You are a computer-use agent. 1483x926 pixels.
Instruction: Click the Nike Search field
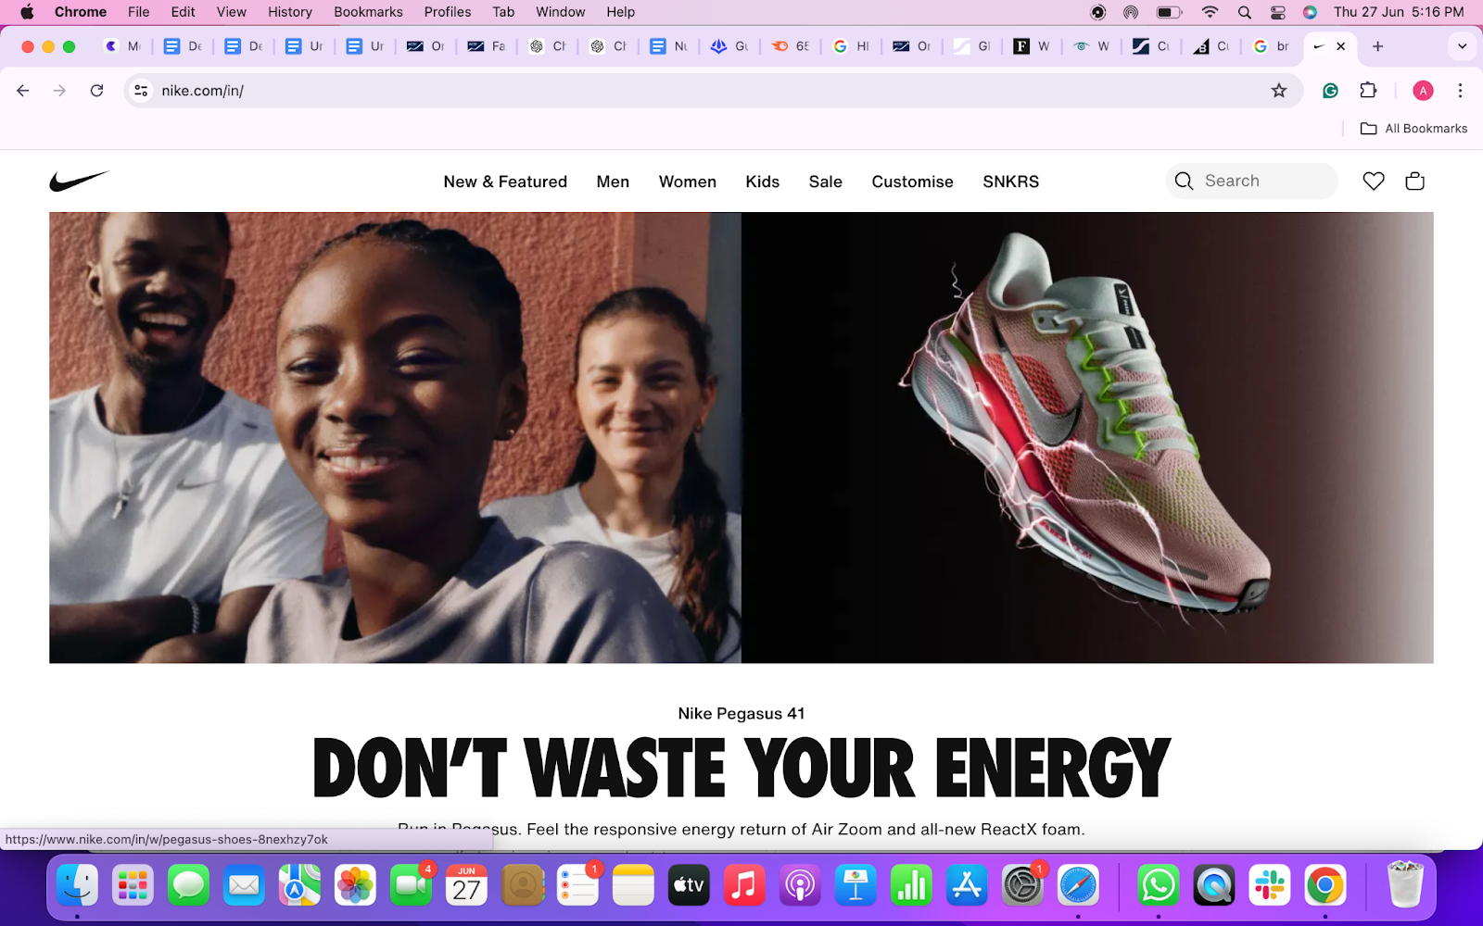1251,181
